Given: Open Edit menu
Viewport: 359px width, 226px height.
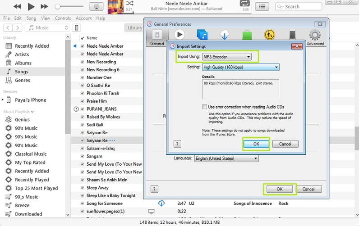Looking at the screenshot, I should click(18, 18).
